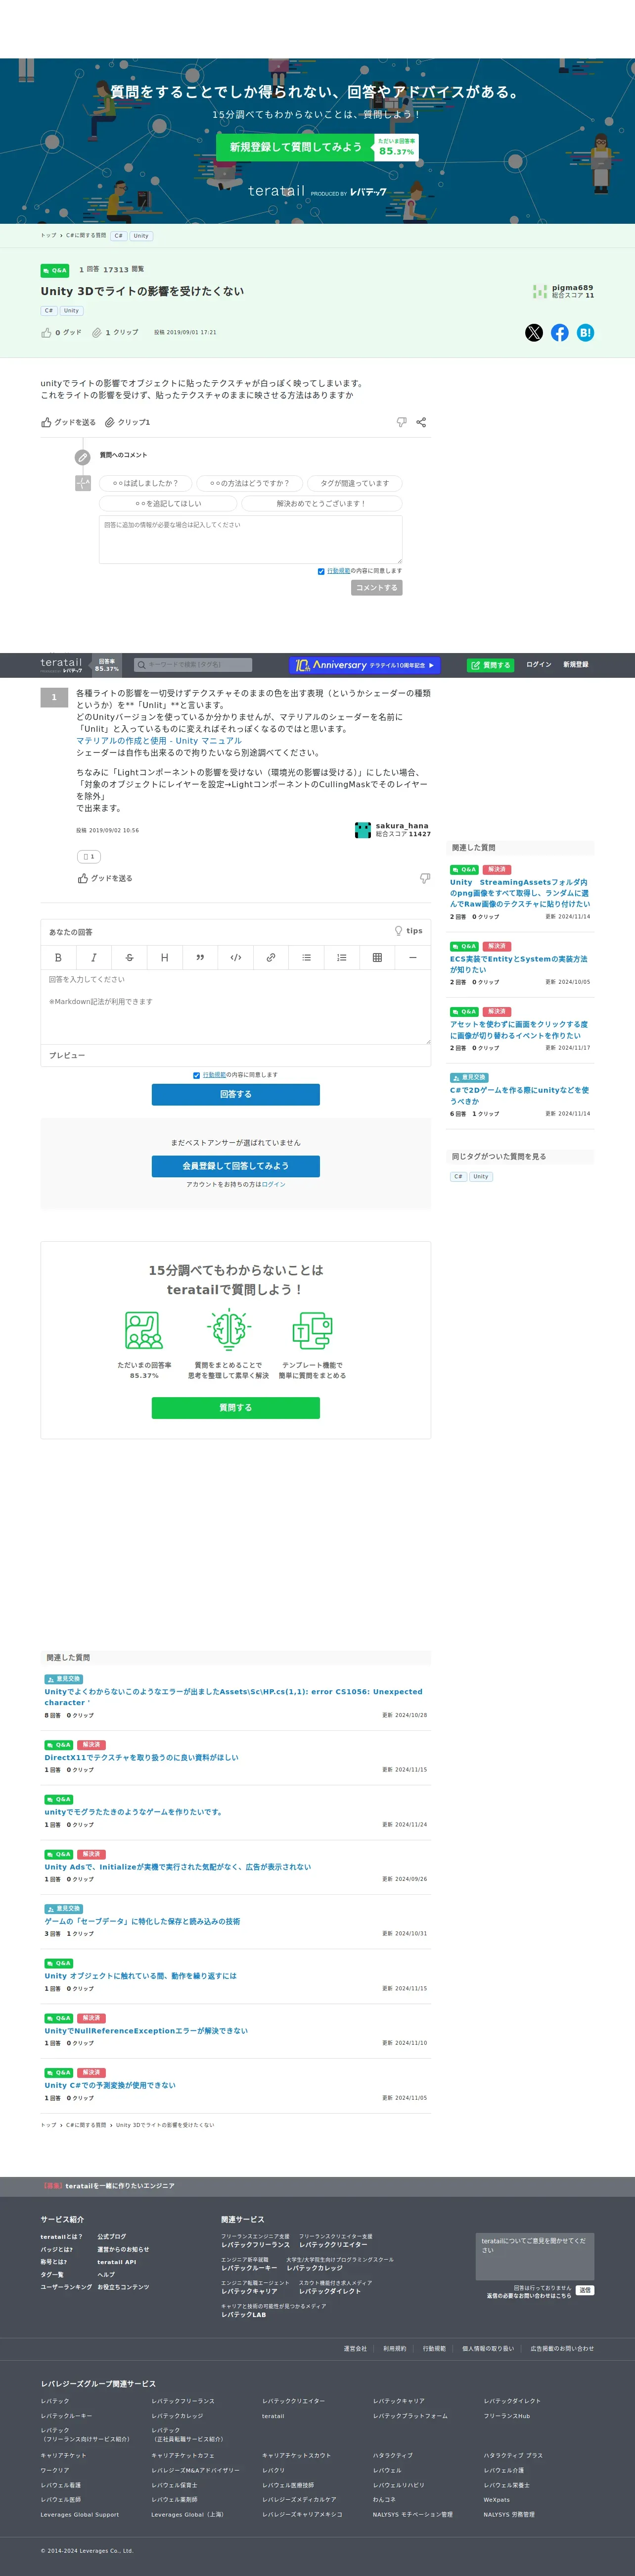Open the 新規登録して質問してみよう banner button
Screen dimensions: 635x2576
(x=296, y=147)
